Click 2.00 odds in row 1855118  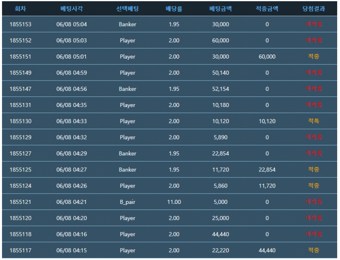174,234
